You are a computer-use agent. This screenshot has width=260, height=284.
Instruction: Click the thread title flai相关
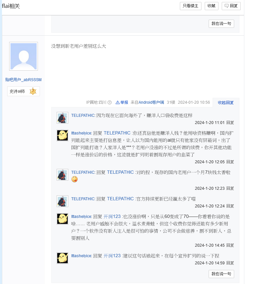[11, 6]
